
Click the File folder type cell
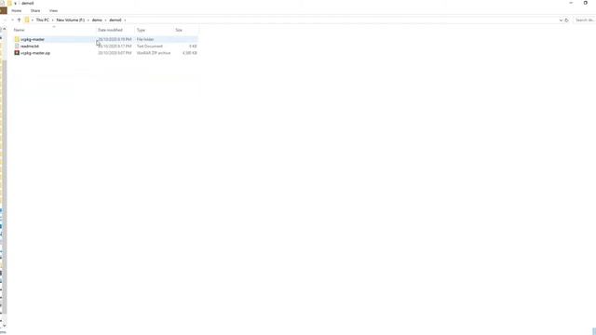[145, 39]
